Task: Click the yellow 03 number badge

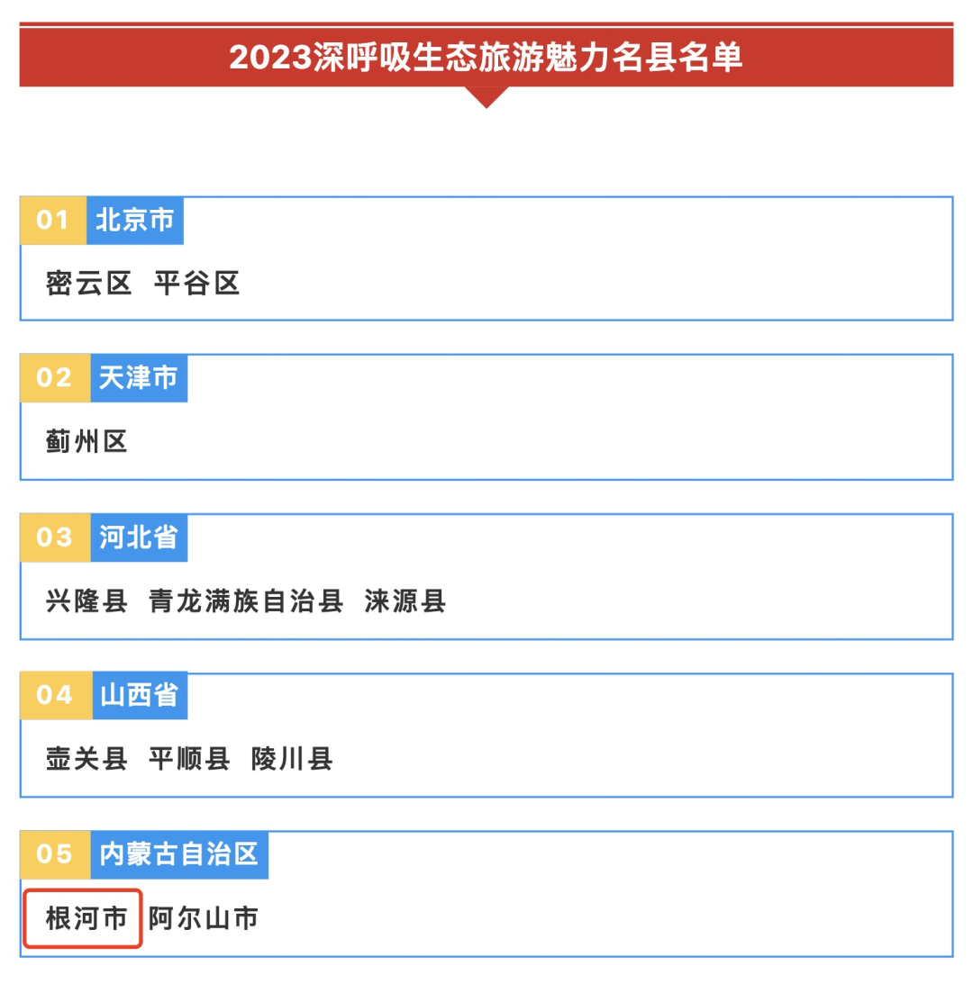Action: click(55, 537)
